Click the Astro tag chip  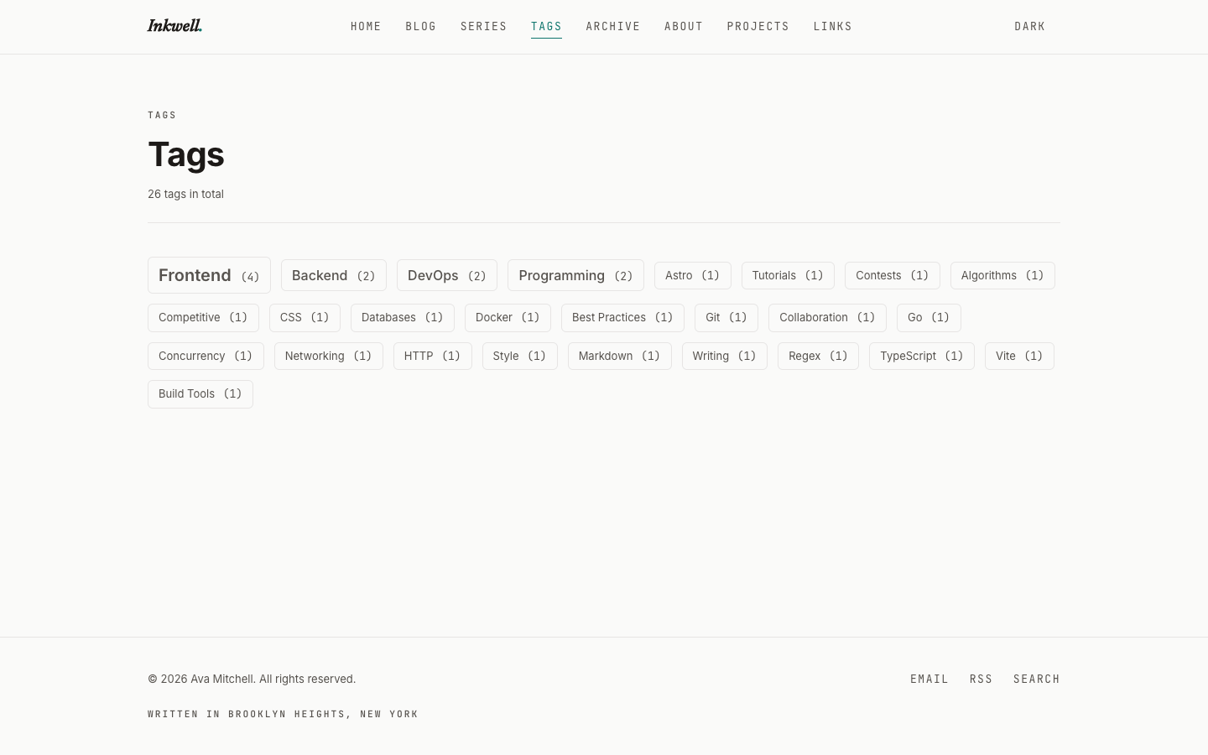693,275
